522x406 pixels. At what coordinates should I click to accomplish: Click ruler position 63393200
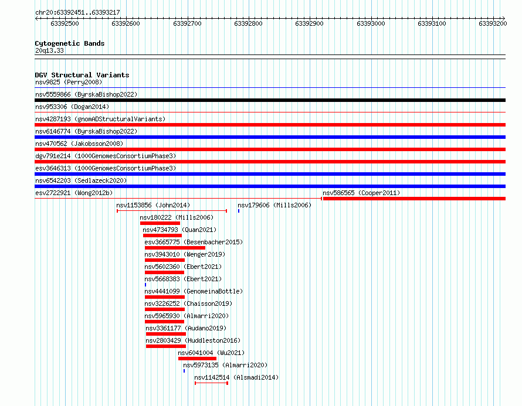[493, 23]
